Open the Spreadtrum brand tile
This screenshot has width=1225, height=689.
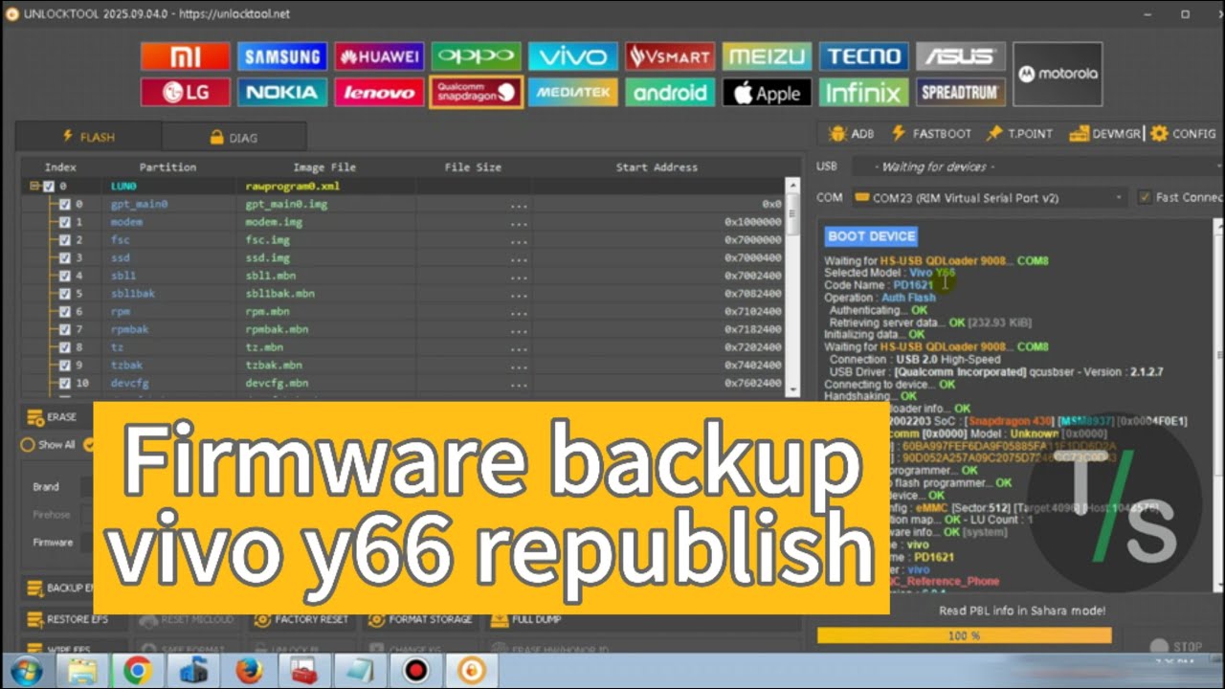click(x=960, y=92)
